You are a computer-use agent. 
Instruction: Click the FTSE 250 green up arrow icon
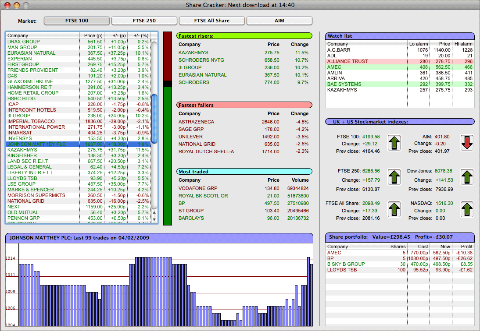point(395,177)
